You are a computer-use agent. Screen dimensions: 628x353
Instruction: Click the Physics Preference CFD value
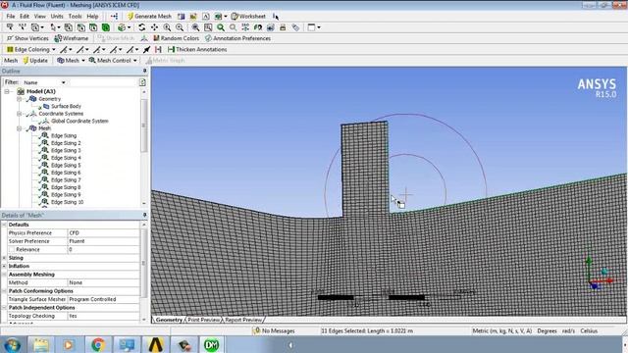click(103, 232)
